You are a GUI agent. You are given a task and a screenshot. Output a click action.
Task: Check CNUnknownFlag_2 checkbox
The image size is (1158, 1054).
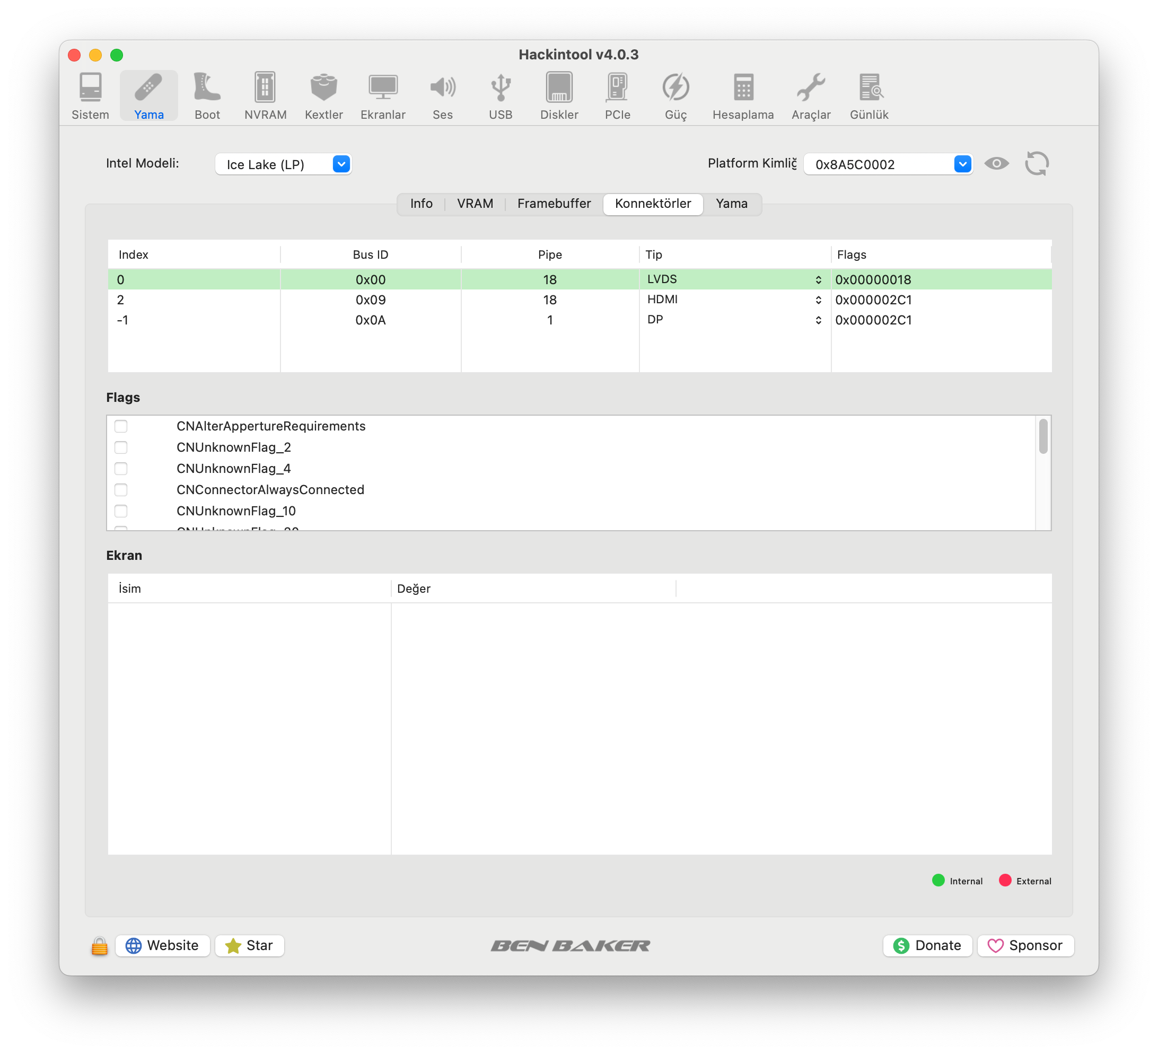pos(121,447)
